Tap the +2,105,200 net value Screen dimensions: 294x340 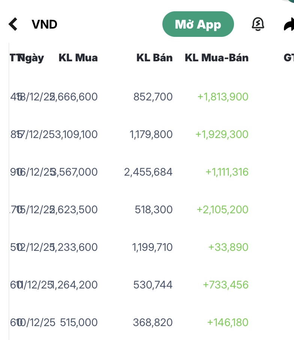coord(222,210)
